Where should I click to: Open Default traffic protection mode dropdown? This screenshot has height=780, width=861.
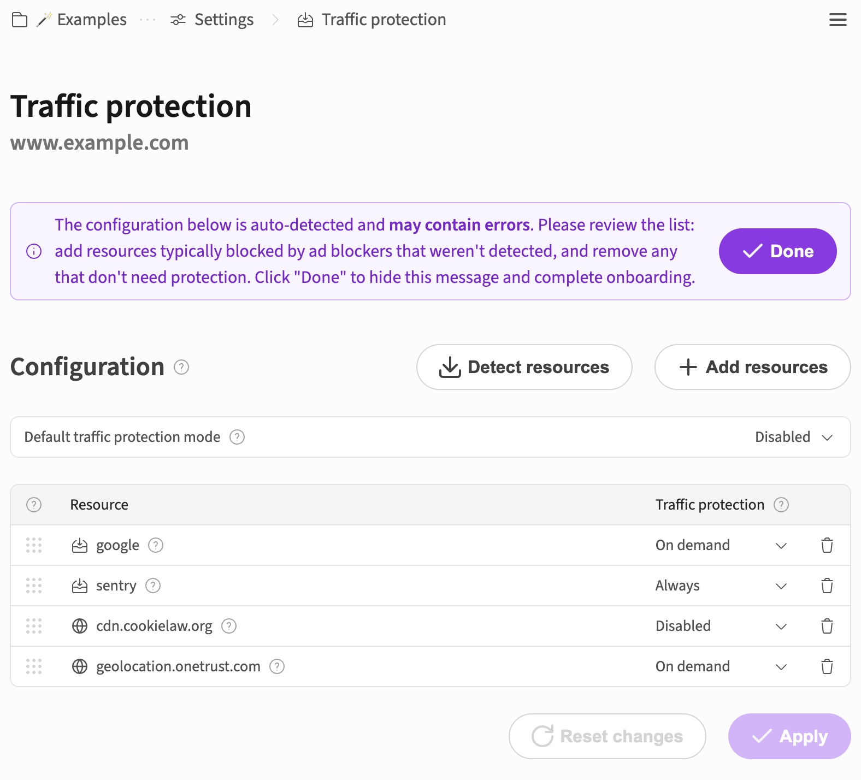point(794,437)
